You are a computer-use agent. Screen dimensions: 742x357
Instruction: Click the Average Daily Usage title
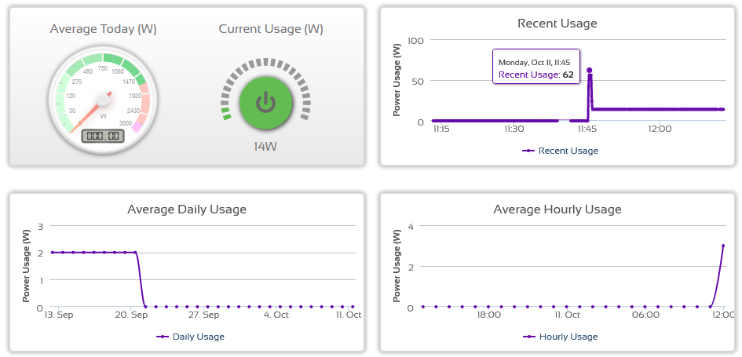[187, 209]
